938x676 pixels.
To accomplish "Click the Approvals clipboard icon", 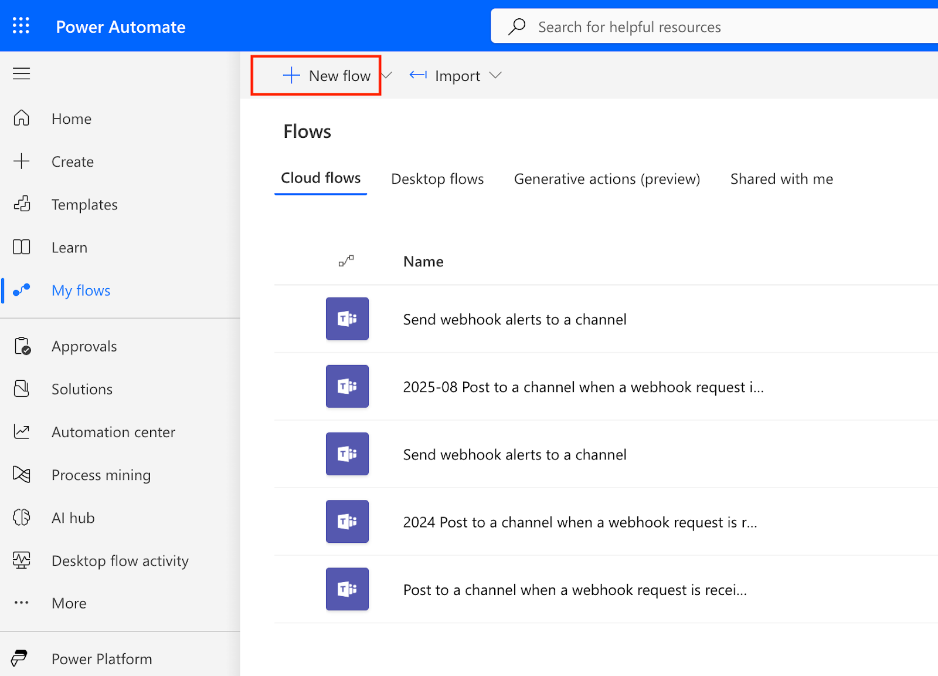I will [22, 346].
